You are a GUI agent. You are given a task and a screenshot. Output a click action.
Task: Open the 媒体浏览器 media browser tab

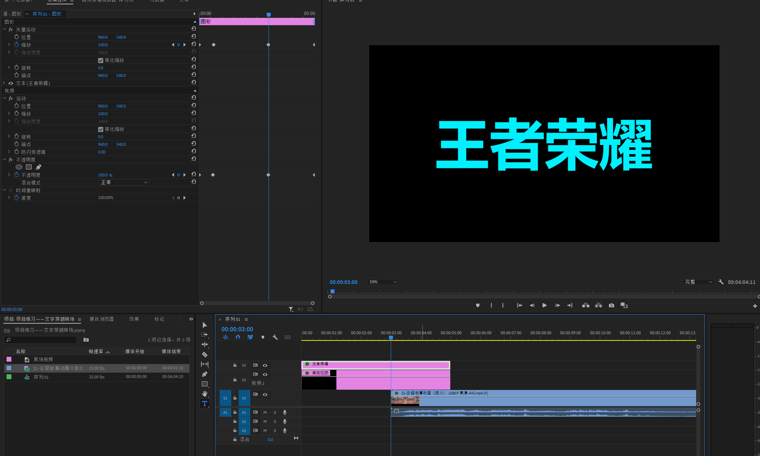101,319
